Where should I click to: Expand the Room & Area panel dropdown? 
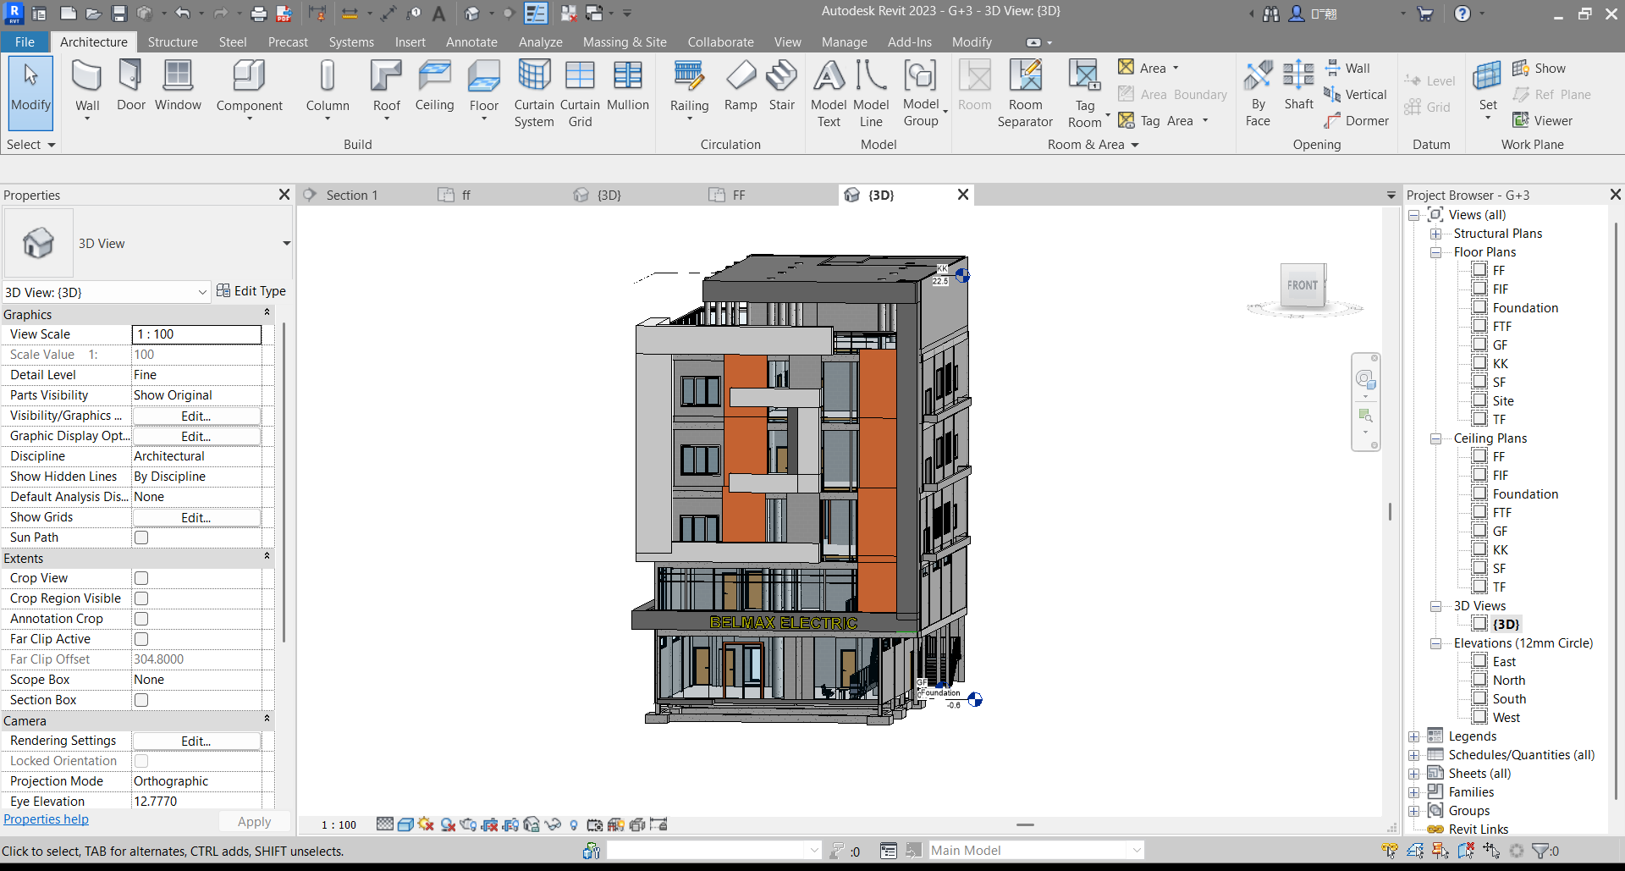[x=1093, y=145]
